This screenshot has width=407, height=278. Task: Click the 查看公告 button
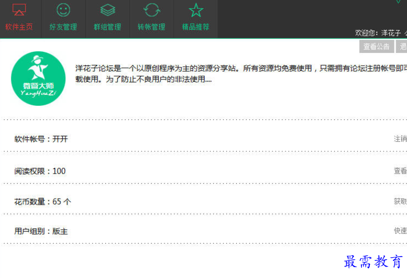coord(376,47)
